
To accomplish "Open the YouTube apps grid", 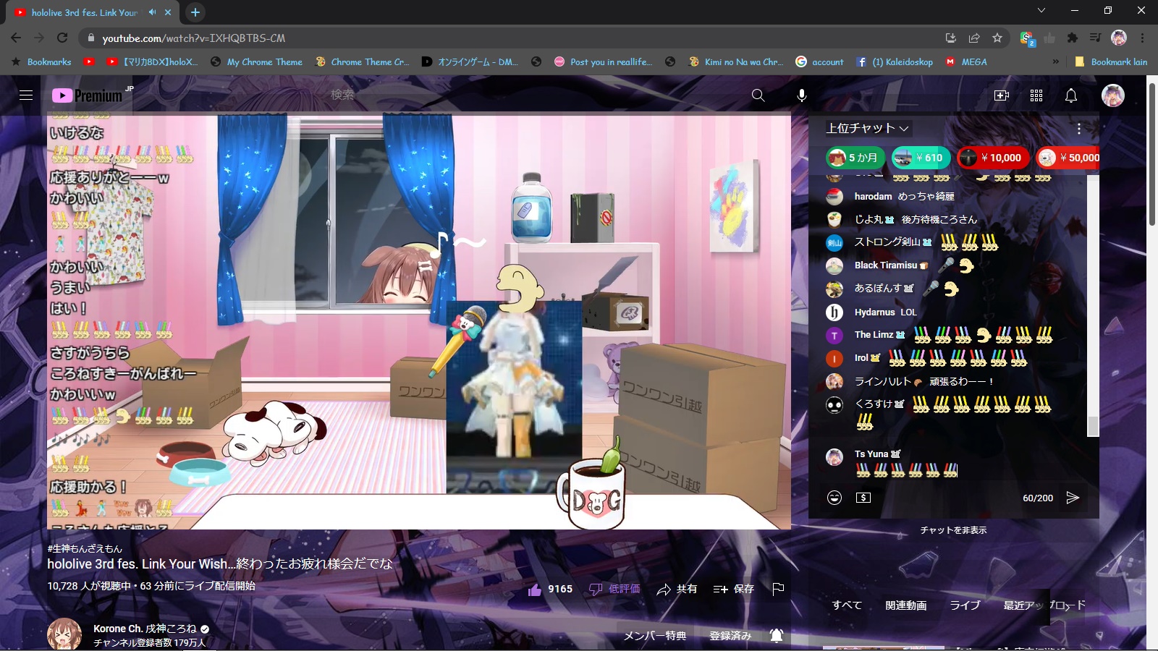I will [x=1036, y=95].
